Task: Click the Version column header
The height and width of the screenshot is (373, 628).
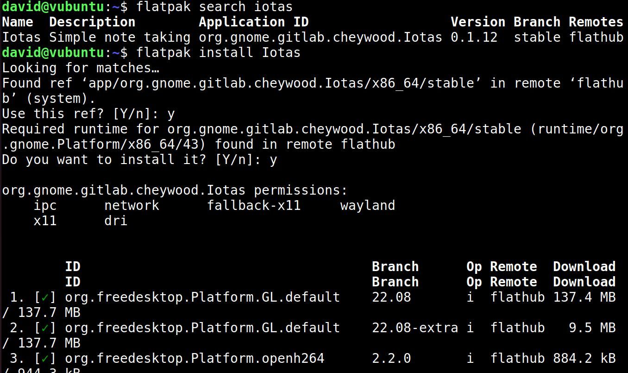Action: [x=477, y=22]
